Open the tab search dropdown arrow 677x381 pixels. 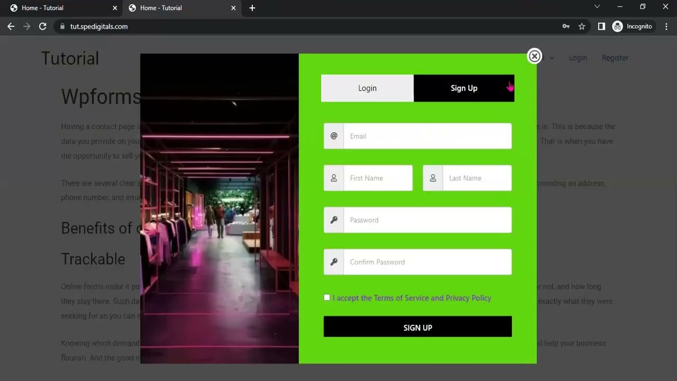[x=597, y=7]
